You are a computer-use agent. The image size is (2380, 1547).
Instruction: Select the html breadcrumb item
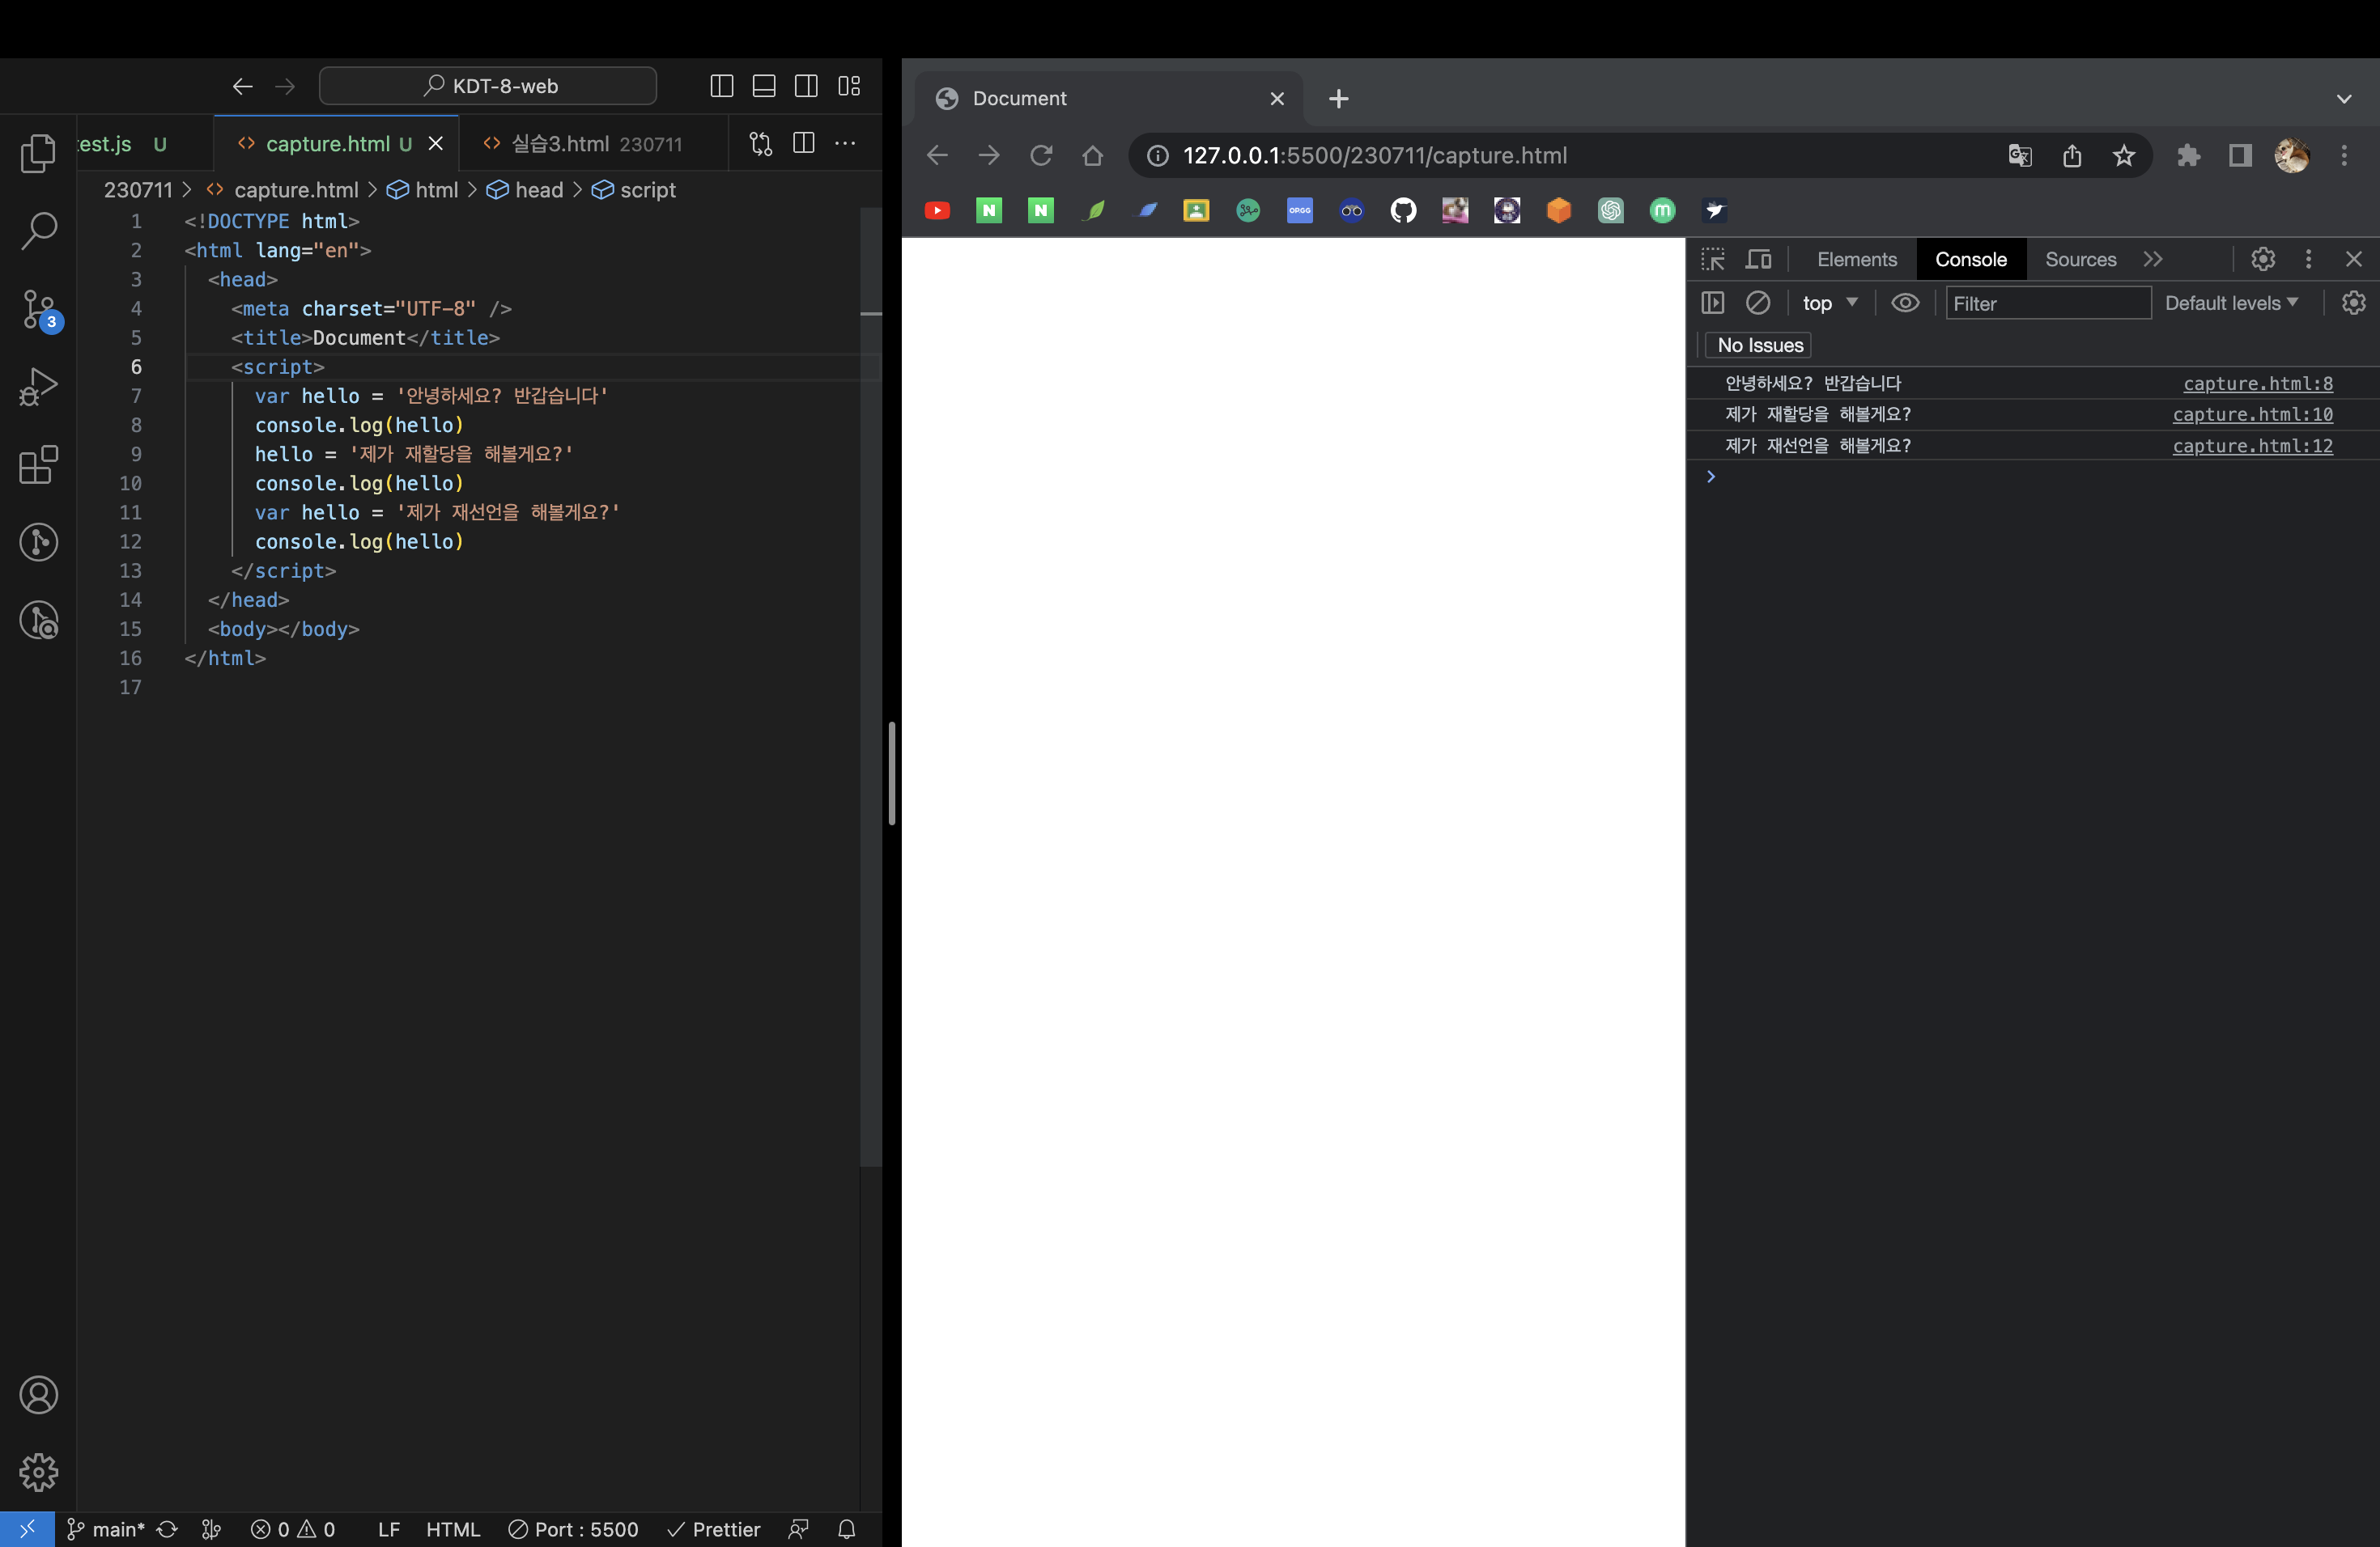tap(423, 190)
